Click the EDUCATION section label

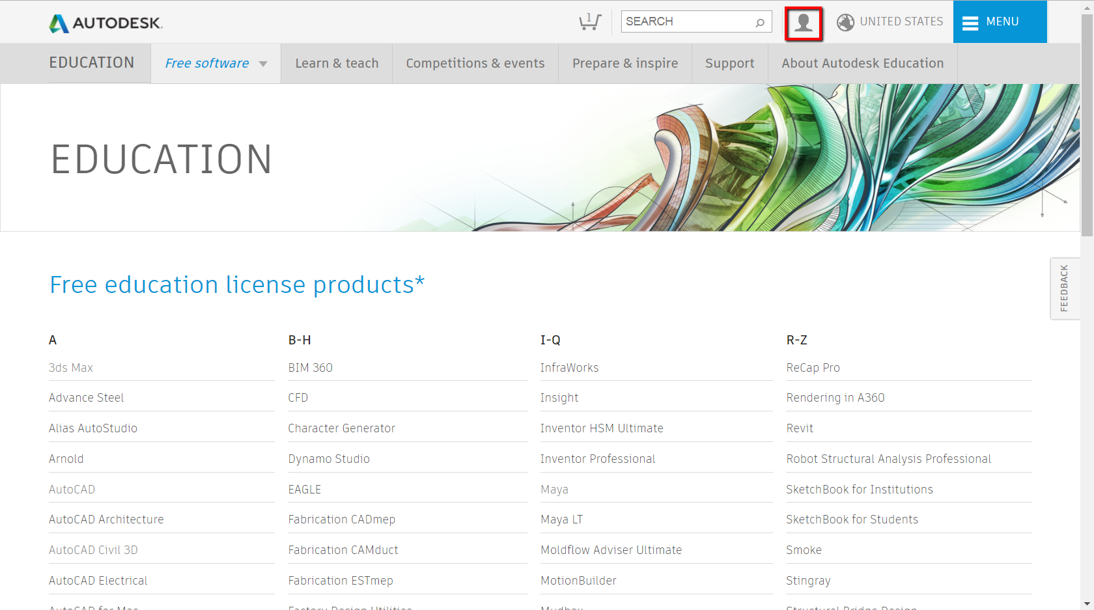point(92,62)
